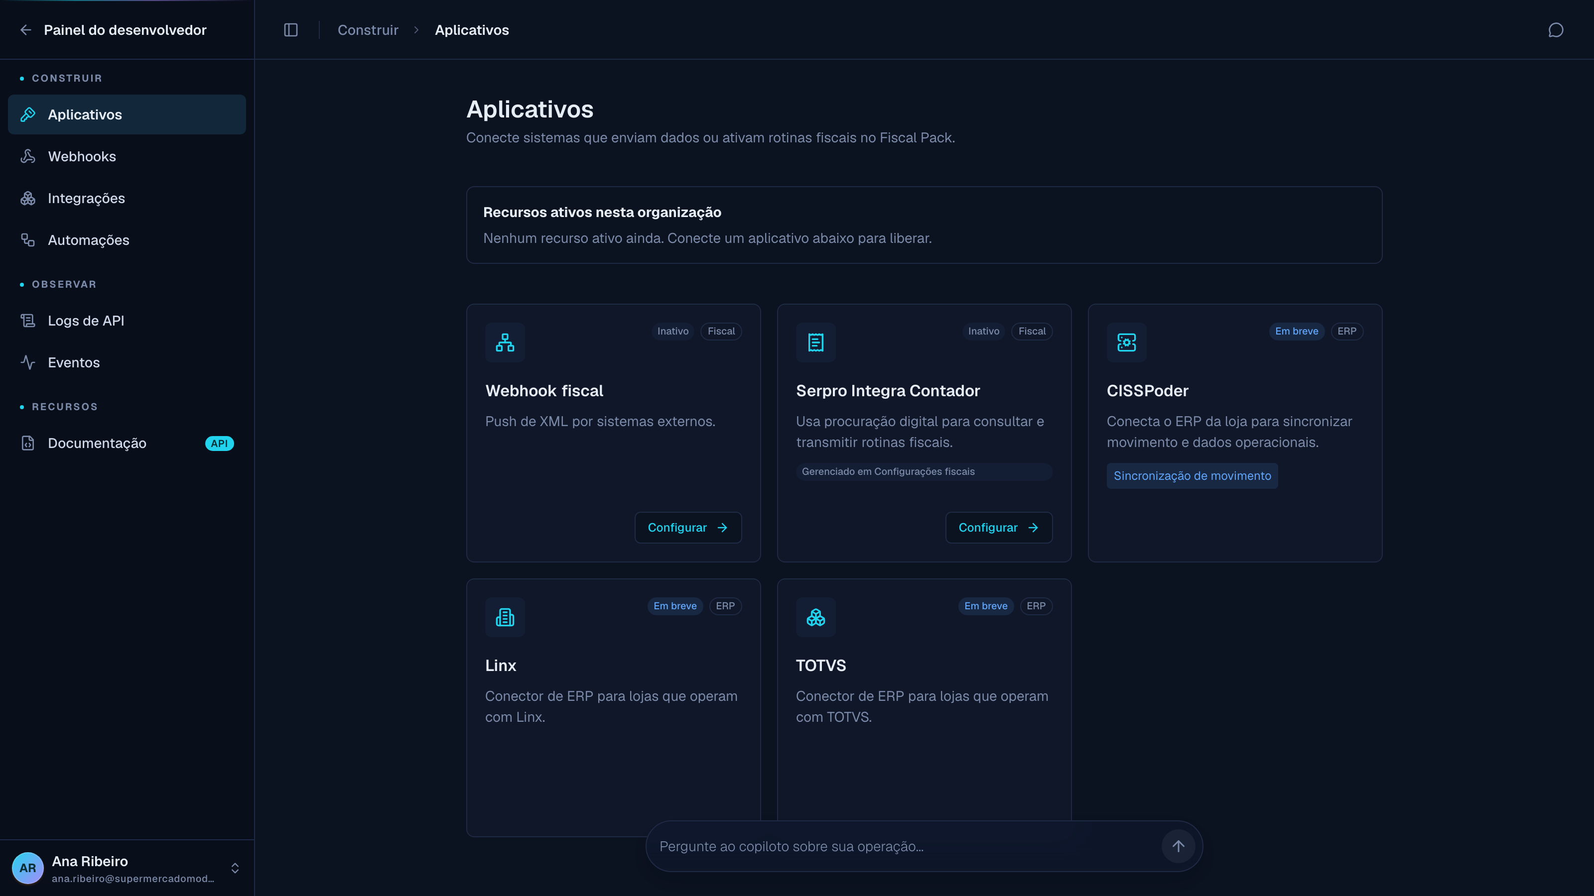The height and width of the screenshot is (896, 1594).
Task: Expand the Ana Ribeiro account switcher chevrons
Action: tap(235, 868)
